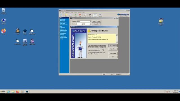180x101 pixels.
Task: Click error details scrollbar down arrow
Action: 117,42
